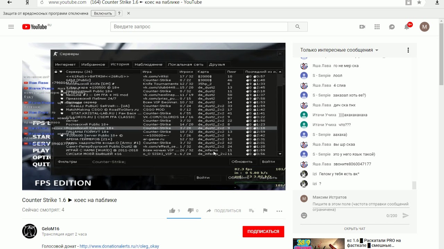Click the 'Войти' button next to 'Обновить' in the filter row
The image size is (444, 249).
pos(268,162)
